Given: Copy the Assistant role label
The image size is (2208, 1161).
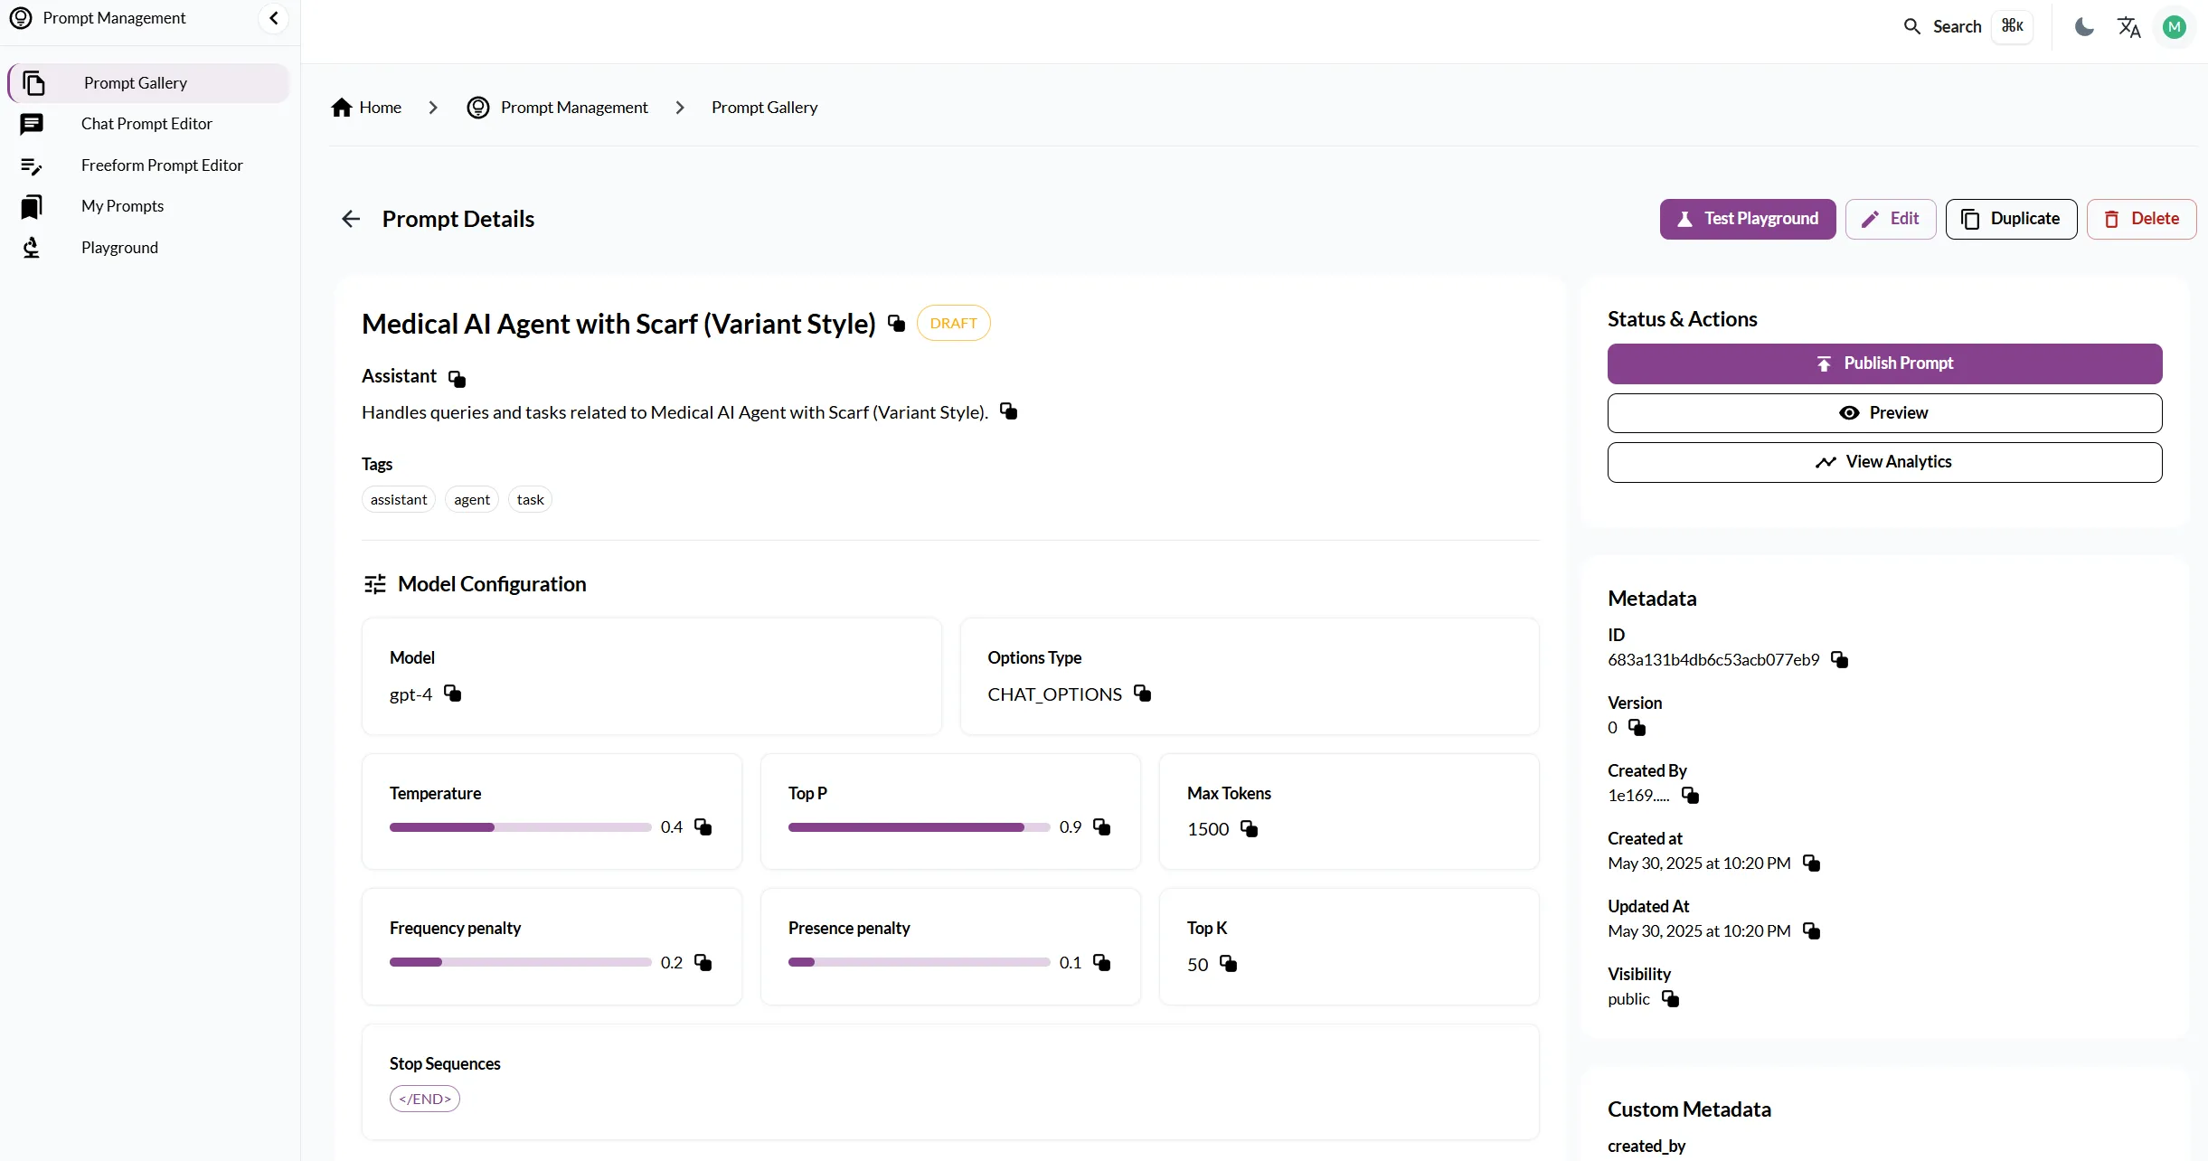Looking at the screenshot, I should (x=457, y=378).
